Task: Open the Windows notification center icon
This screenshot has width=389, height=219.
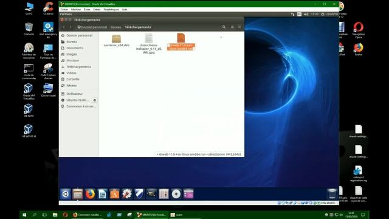Action: click(363, 215)
